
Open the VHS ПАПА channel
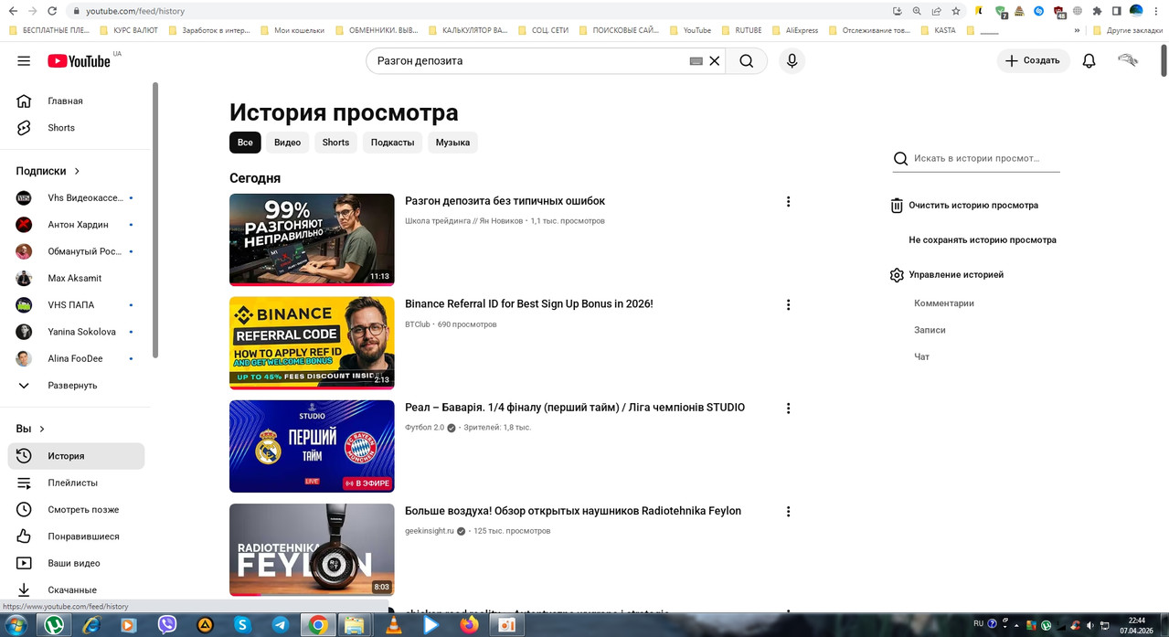point(76,305)
